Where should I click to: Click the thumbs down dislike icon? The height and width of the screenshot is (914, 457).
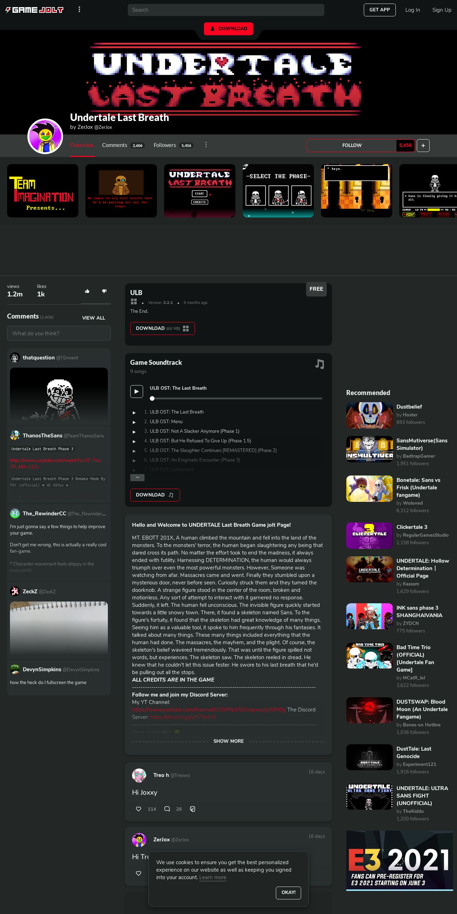(x=104, y=291)
